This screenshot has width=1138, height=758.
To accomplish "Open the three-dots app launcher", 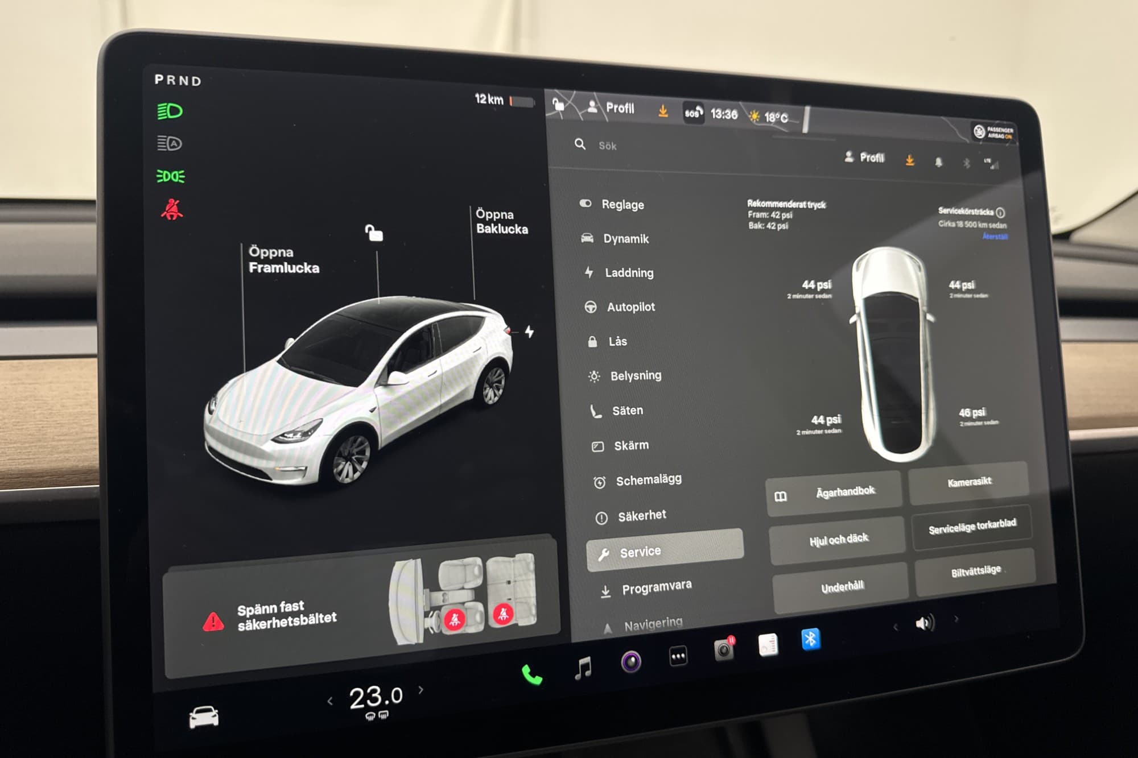I will 678,657.
